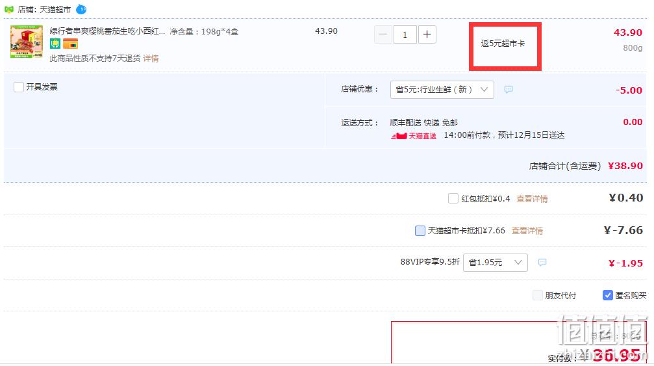Click the shipping text 顺丰配送 快递 免邮
The image size is (654, 366).
[423, 123]
